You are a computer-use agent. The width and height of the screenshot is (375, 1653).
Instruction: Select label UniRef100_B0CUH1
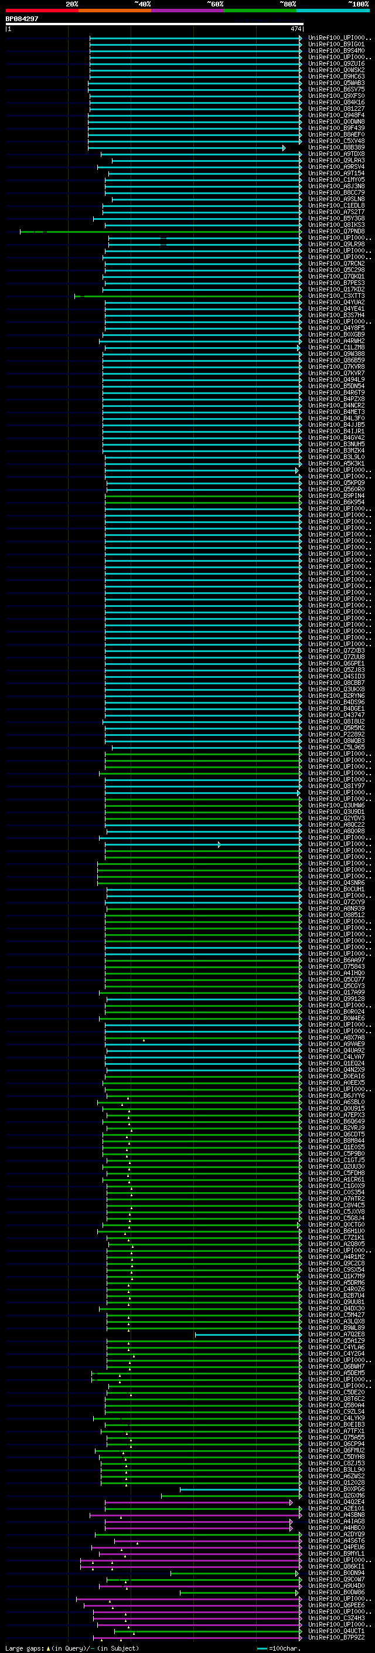tap(336, 890)
